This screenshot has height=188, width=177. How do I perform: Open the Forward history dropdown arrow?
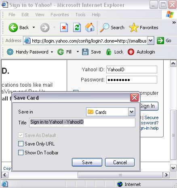pyautogui.click(x=54, y=28)
